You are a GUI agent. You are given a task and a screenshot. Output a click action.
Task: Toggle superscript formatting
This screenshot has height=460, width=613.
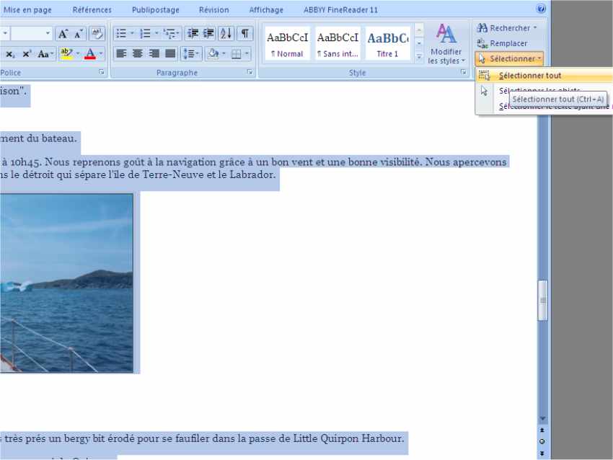[x=27, y=54]
